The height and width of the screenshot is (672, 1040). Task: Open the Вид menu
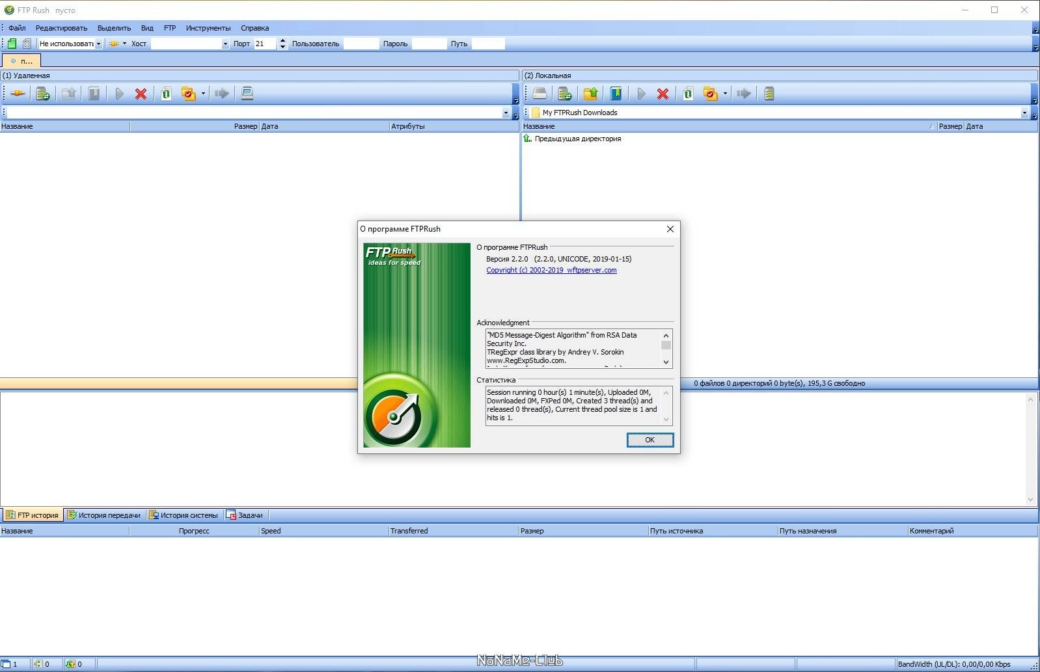[x=147, y=28]
